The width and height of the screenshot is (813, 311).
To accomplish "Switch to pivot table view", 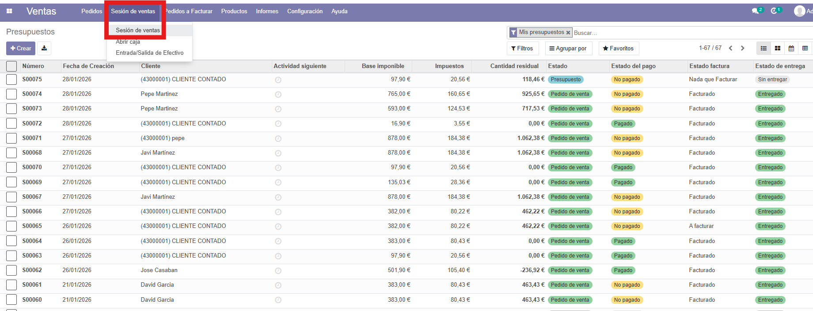I will [x=805, y=48].
